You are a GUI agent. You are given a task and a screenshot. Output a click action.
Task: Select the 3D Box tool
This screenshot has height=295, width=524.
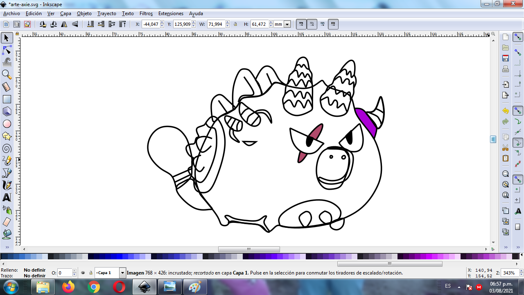pos(7,111)
